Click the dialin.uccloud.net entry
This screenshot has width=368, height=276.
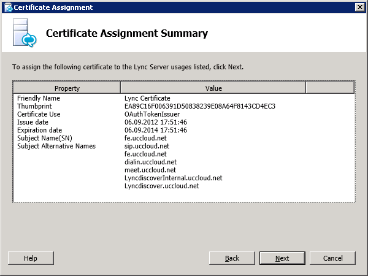tap(150, 162)
